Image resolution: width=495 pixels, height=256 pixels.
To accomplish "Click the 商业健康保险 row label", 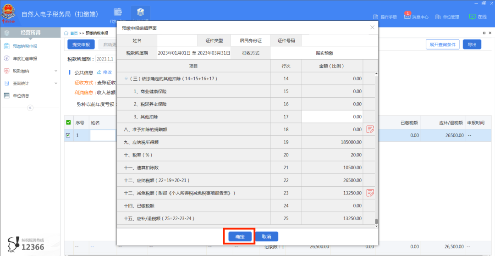I will click(150, 91).
